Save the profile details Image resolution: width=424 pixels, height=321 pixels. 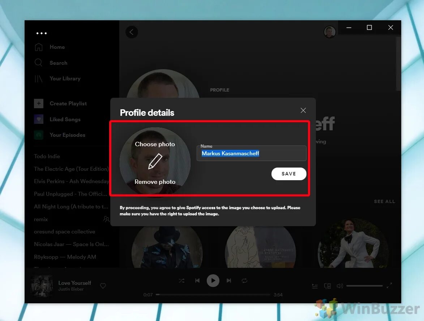[x=289, y=174]
